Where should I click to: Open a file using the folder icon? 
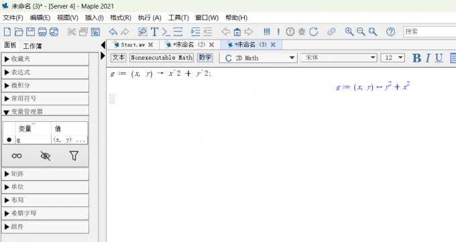pos(19,32)
